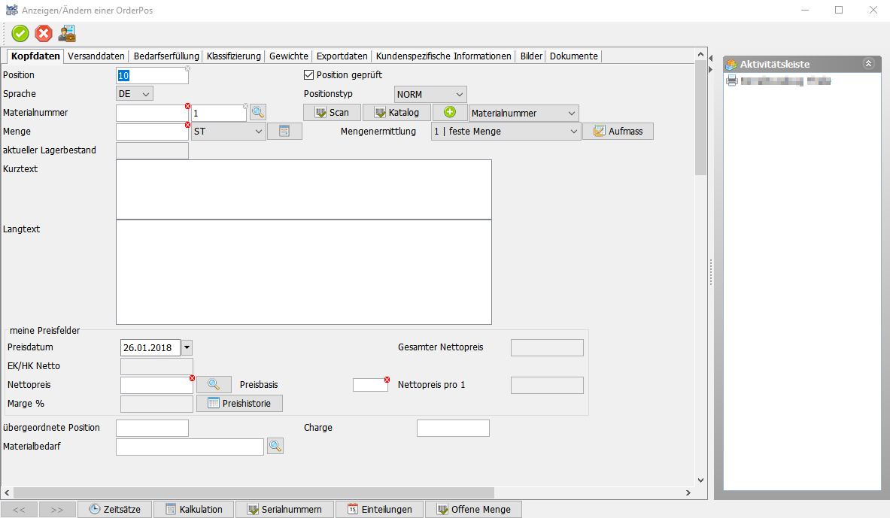The image size is (890, 518).
Task: Click magnifier icon beside Materialbedarf field
Action: pyautogui.click(x=275, y=447)
